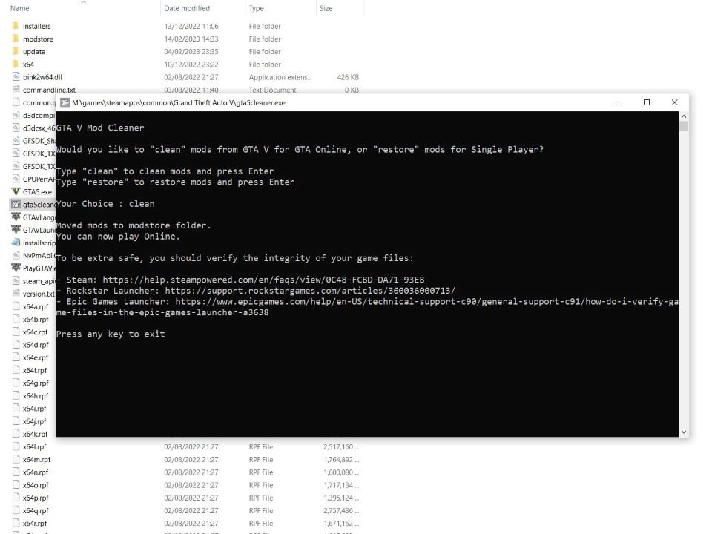Click the installscript file icon
The width and height of the screenshot is (712, 534).
tap(16, 243)
